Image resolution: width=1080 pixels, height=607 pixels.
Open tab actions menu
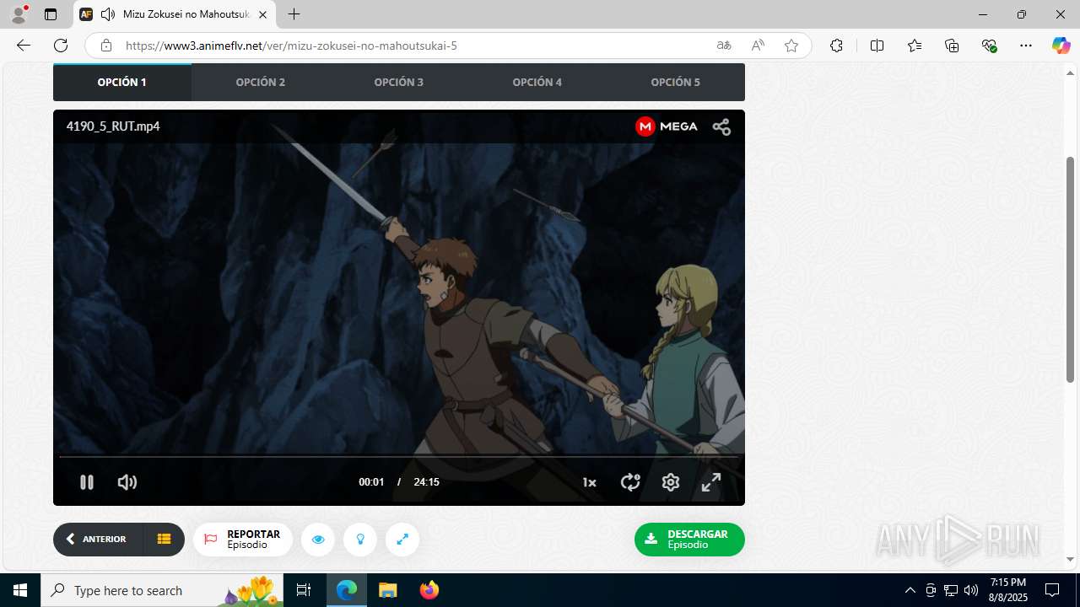pyautogui.click(x=51, y=14)
